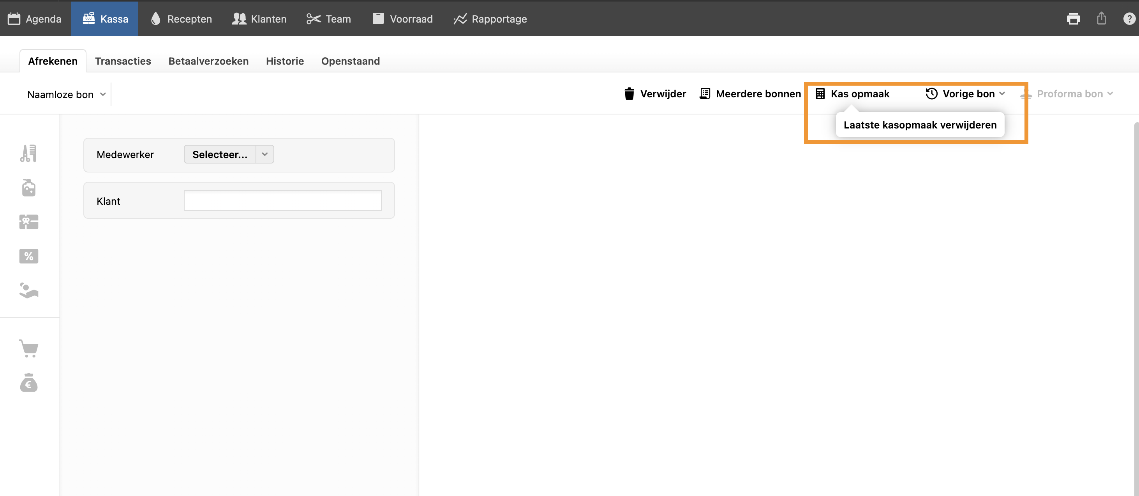Image resolution: width=1139 pixels, height=496 pixels.
Task: Click the hand with coin icon
Action: pyautogui.click(x=28, y=290)
